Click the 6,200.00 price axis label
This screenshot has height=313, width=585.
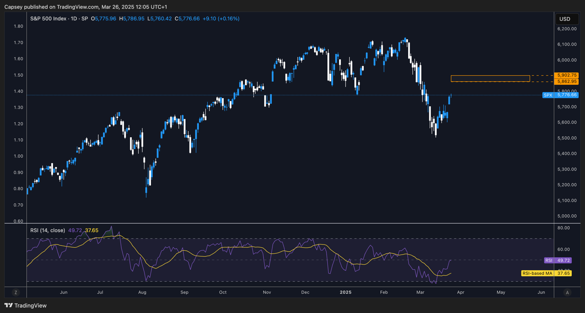[567, 29]
